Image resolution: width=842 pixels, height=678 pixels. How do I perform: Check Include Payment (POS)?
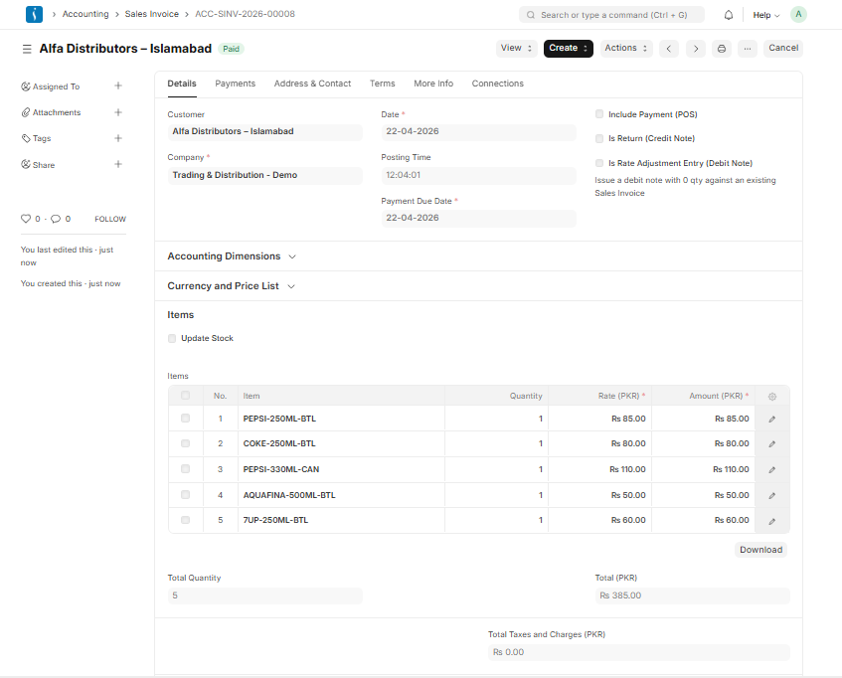click(x=599, y=114)
